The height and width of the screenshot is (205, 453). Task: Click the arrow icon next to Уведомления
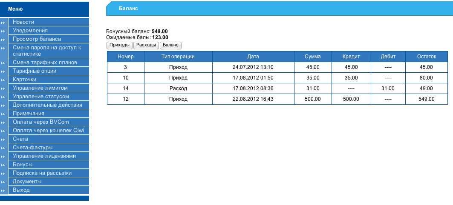[x=3, y=31]
